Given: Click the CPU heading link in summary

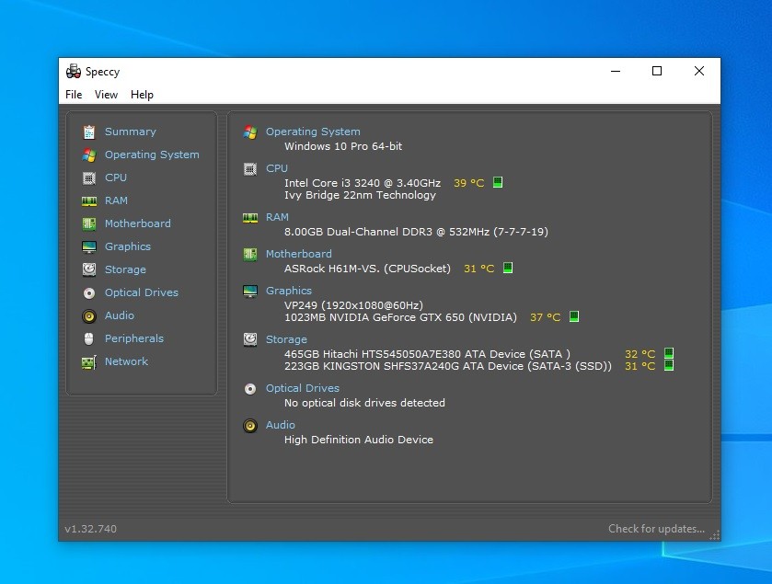Looking at the screenshot, I should (277, 168).
